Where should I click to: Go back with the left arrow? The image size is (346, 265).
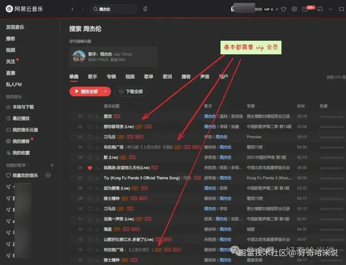[72, 9]
